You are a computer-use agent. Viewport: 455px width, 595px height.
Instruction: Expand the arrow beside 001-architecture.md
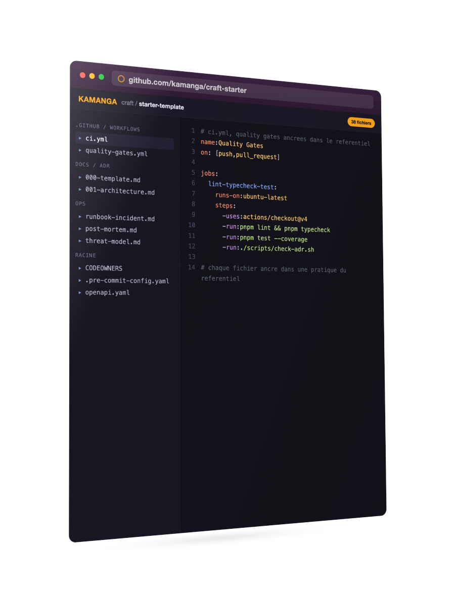(80, 189)
